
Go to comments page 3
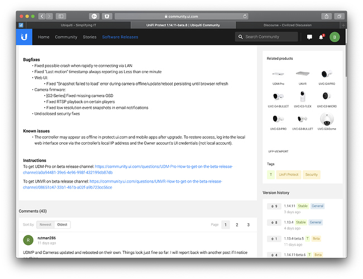point(248,225)
